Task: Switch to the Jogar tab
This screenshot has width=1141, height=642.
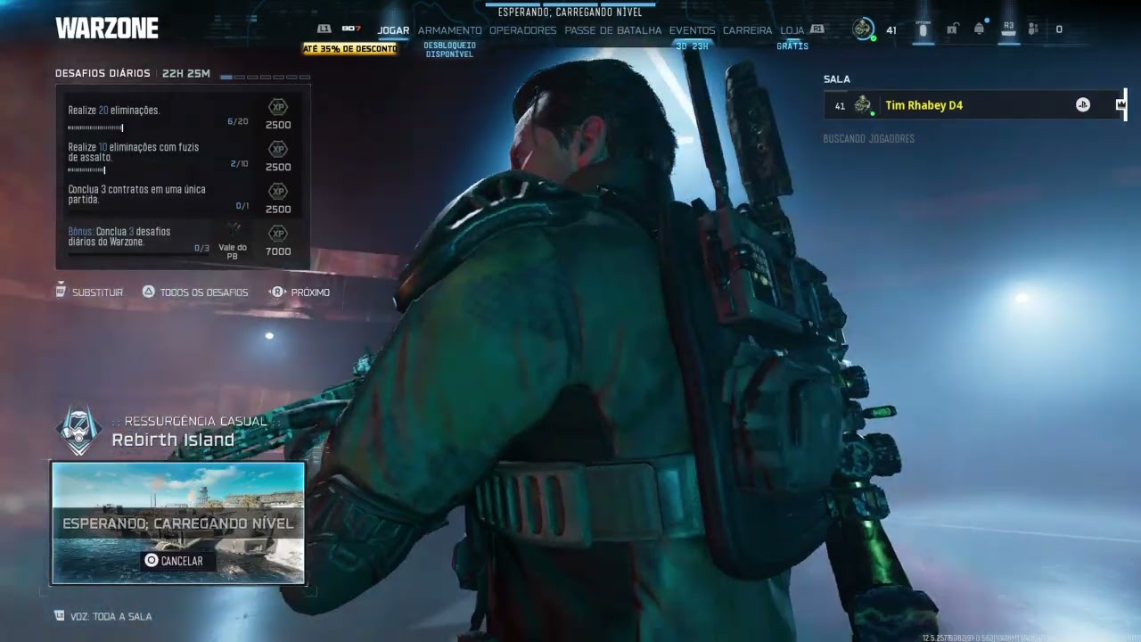Action: 393,30
